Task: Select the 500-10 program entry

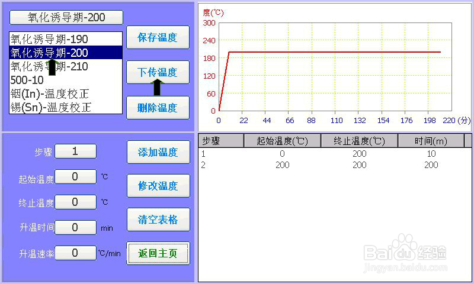Action: pos(66,80)
